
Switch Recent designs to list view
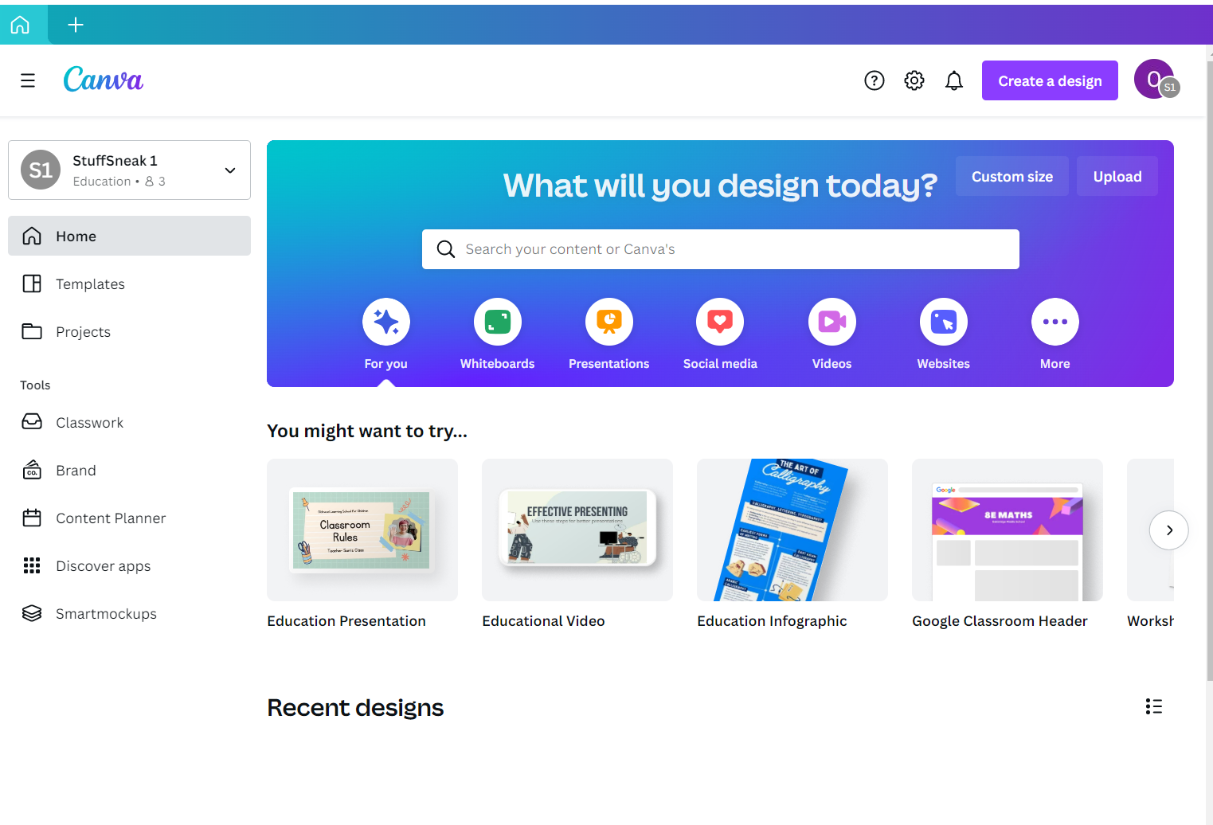1154,706
